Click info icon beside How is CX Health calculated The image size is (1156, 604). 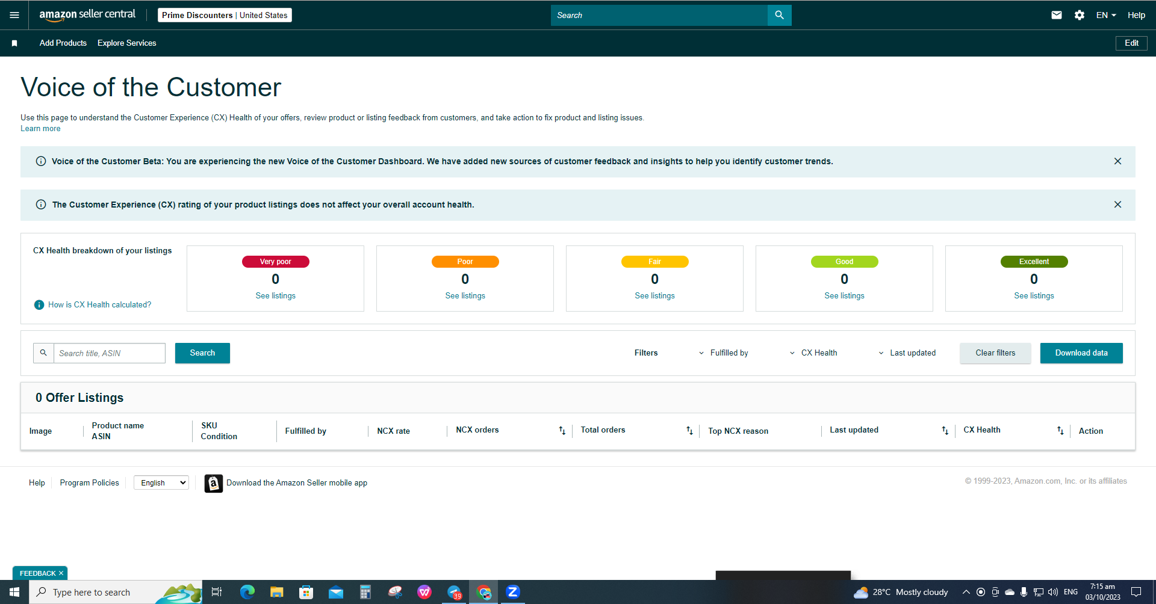pos(39,305)
